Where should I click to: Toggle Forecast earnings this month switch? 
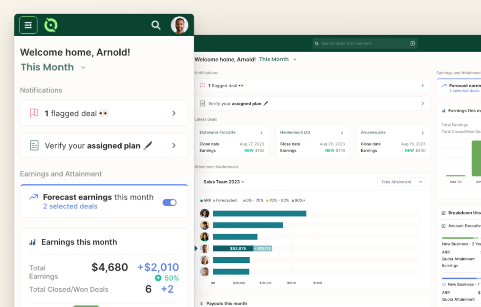pyautogui.click(x=169, y=202)
